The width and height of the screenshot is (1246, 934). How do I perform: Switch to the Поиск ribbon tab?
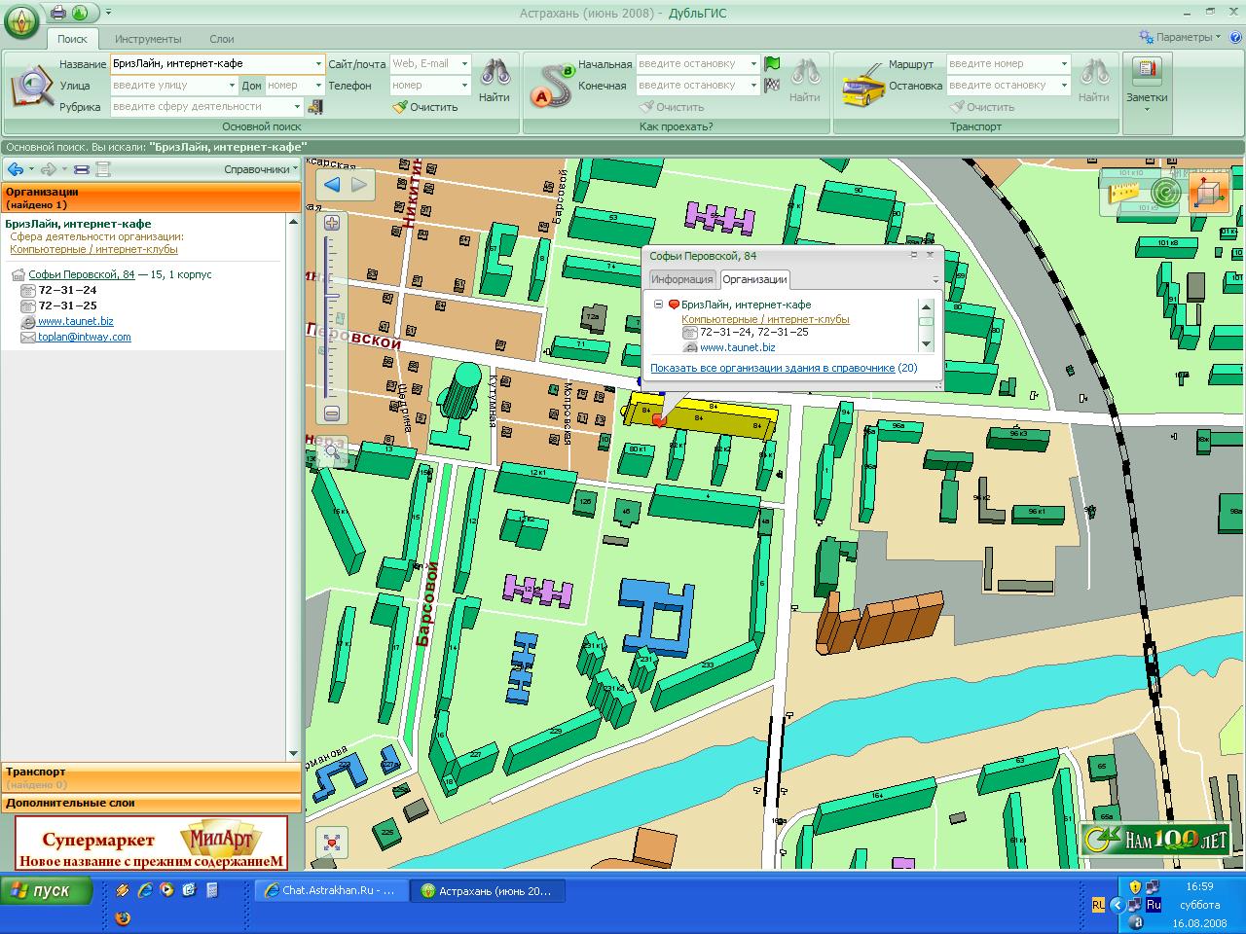click(x=72, y=39)
